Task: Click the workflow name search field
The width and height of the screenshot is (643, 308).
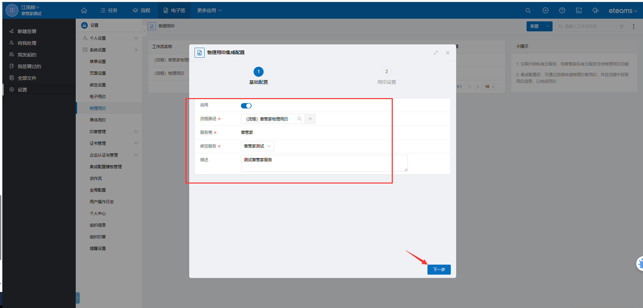Action: 586,26
